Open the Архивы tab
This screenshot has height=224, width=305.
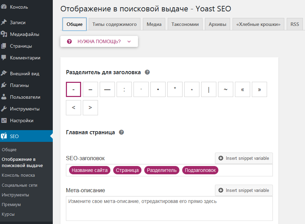217,24
